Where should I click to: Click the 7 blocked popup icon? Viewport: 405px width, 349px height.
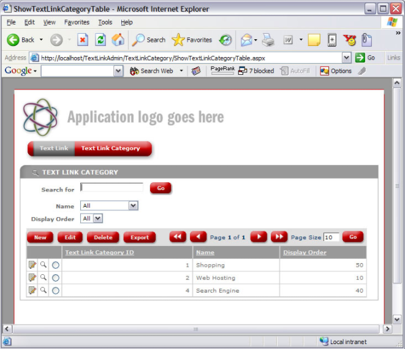click(x=243, y=71)
